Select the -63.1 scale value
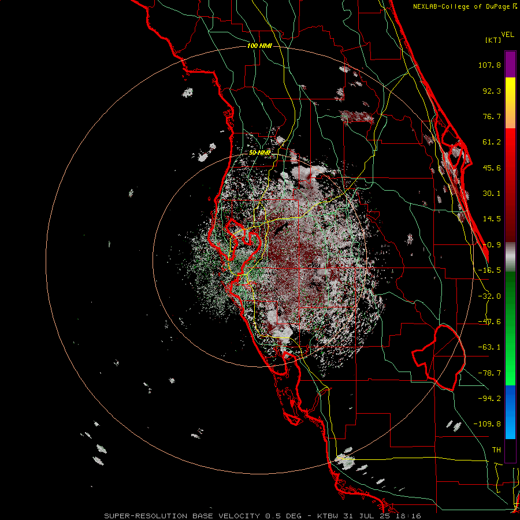520x520 pixels. 489,347
